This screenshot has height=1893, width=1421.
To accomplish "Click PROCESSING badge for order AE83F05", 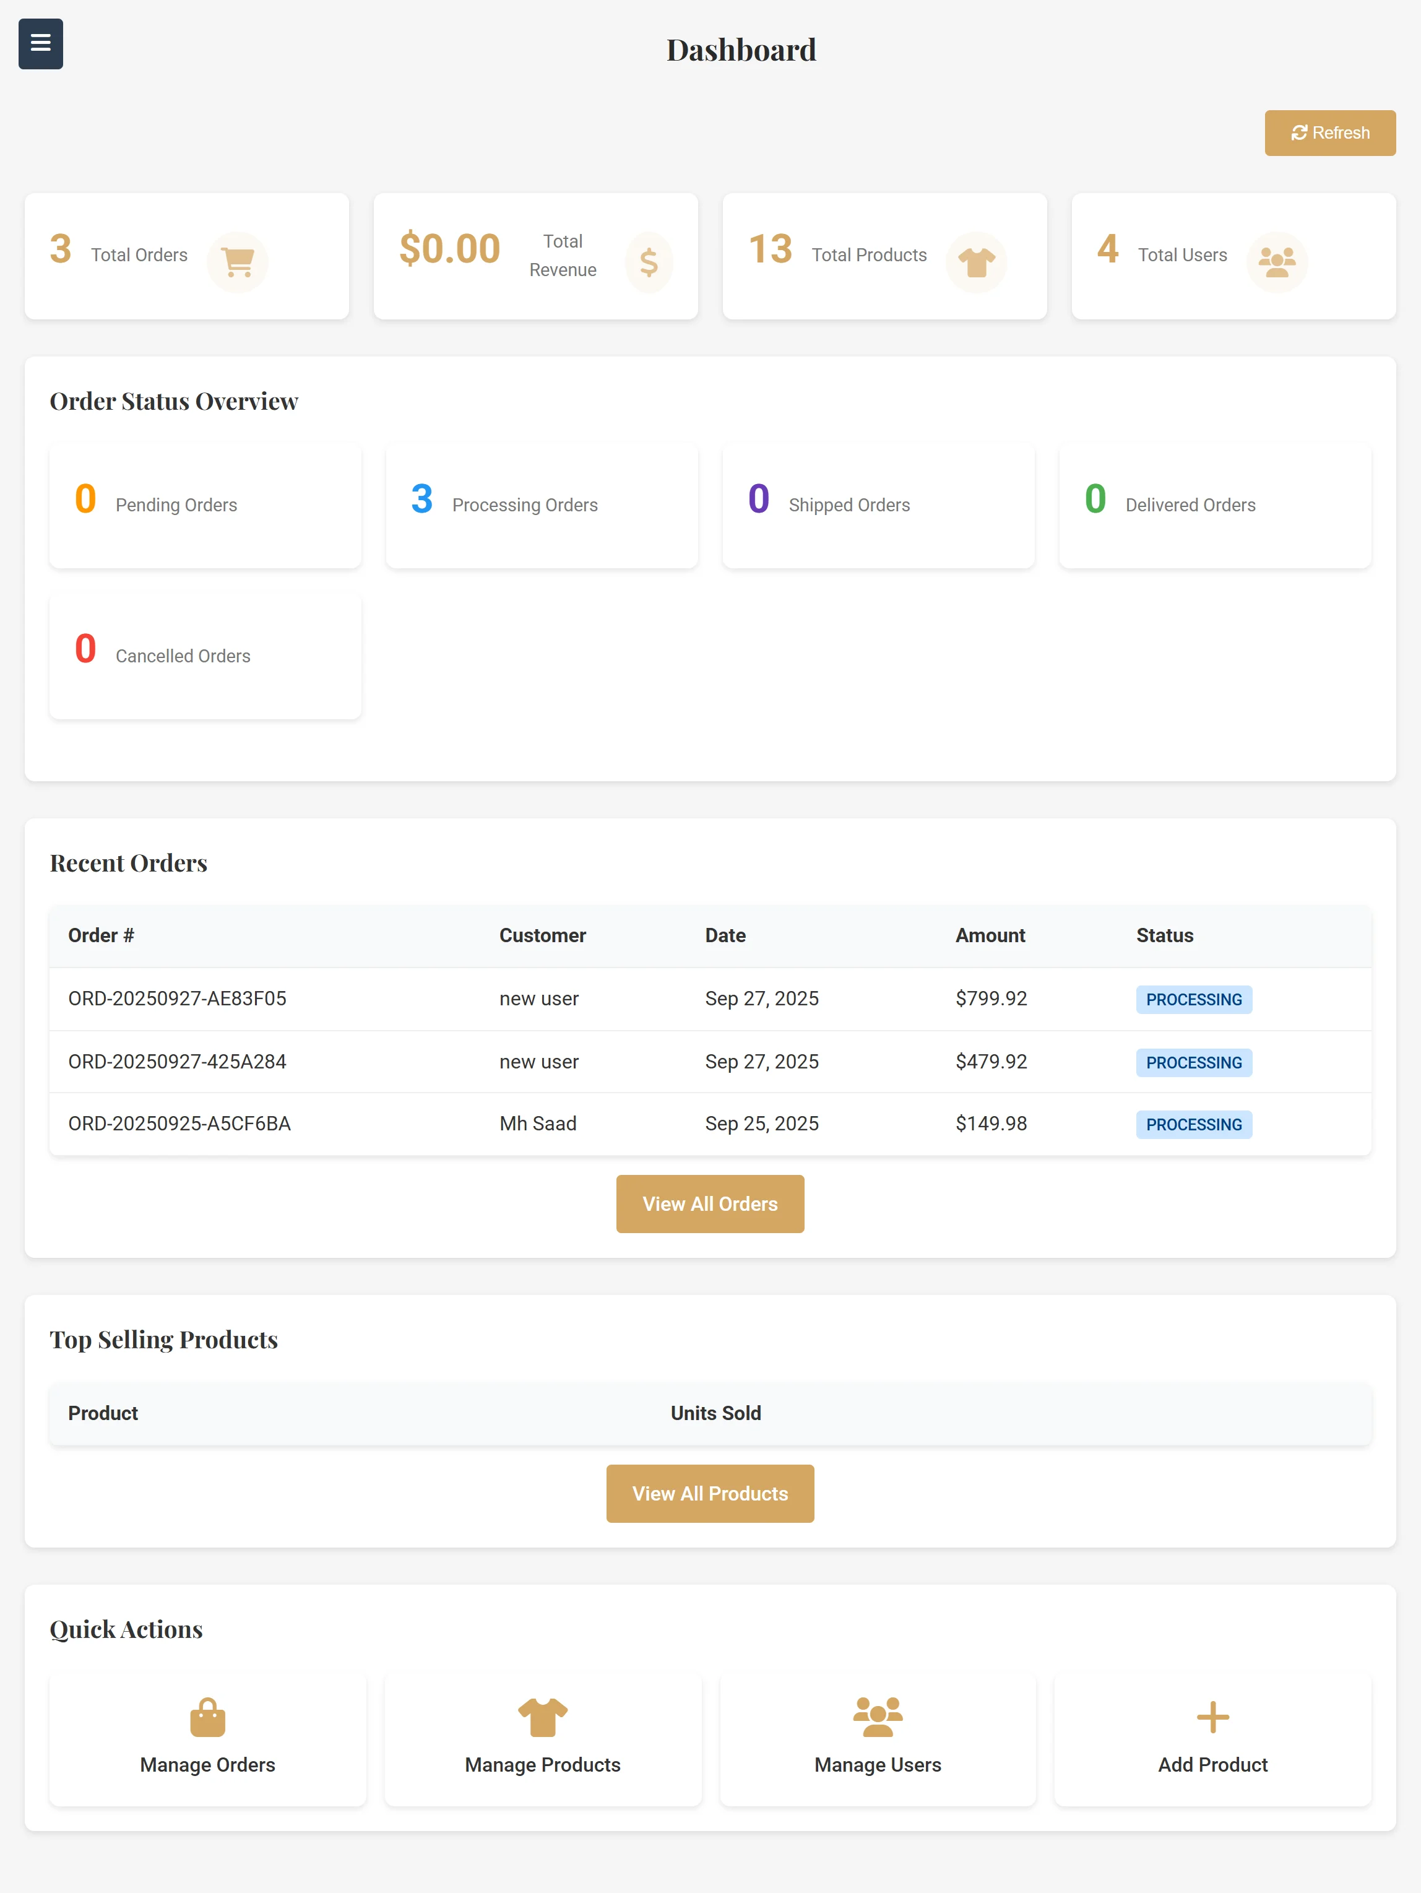I will [x=1193, y=1000].
